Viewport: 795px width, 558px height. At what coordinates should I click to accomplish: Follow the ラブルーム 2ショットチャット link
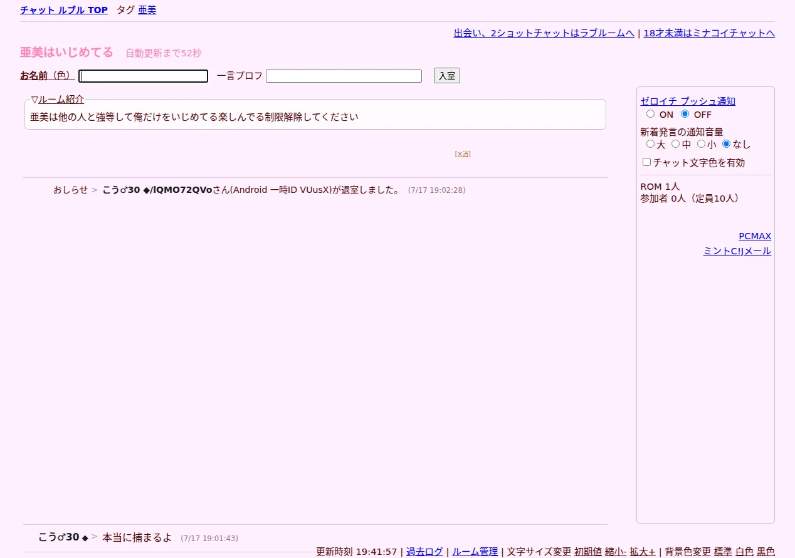[544, 33]
